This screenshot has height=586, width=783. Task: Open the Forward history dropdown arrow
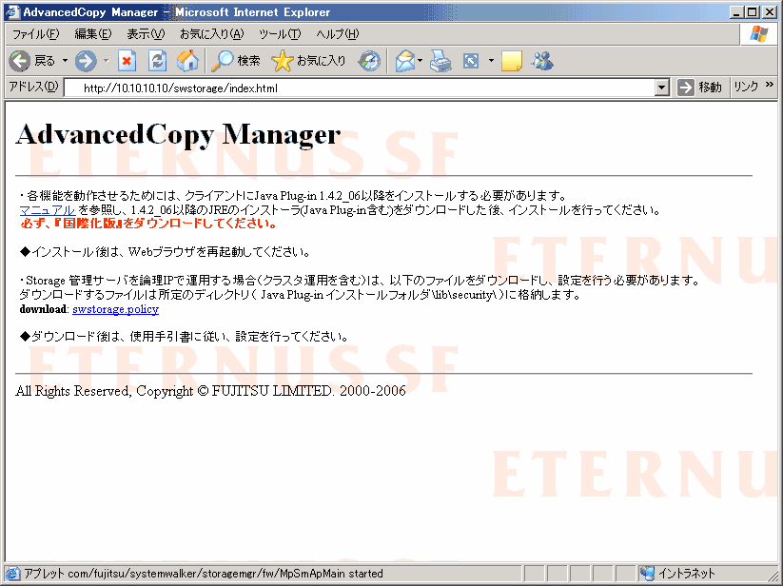pos(106,61)
